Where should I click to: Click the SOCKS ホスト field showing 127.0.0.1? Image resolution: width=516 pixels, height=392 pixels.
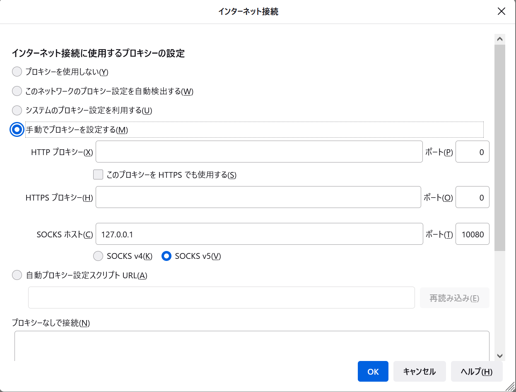coord(259,234)
